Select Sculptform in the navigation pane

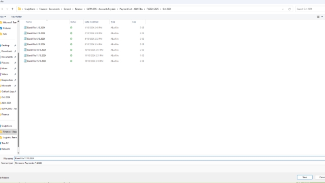[x=7, y=126]
